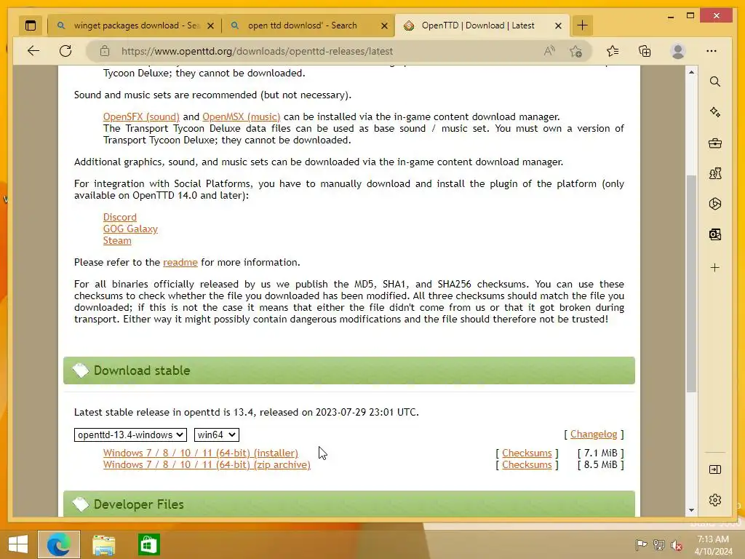Close the winget packages download tab
The width and height of the screenshot is (745, 559).
click(x=210, y=25)
